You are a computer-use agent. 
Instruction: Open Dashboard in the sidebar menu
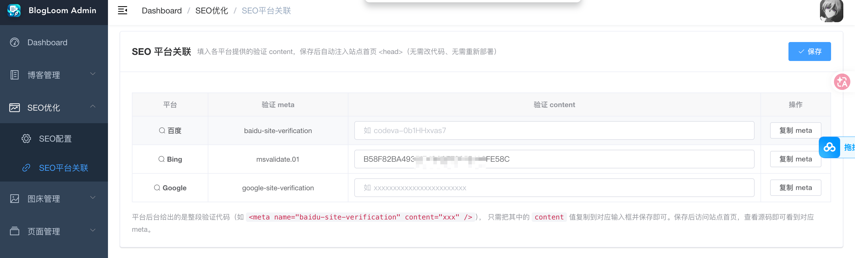pyautogui.click(x=54, y=43)
